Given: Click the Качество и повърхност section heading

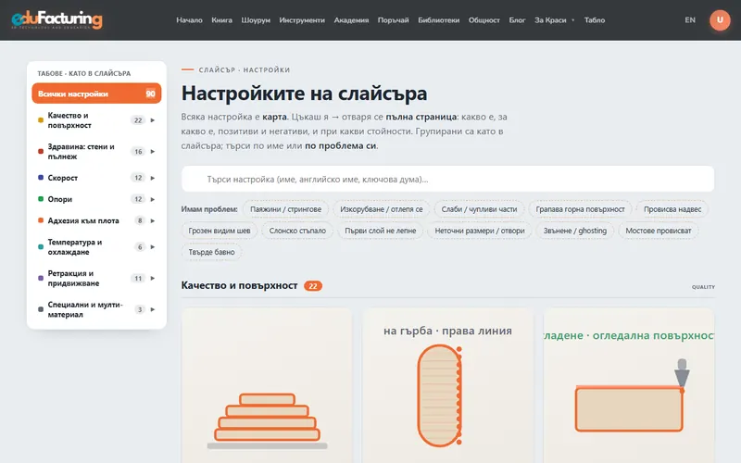Looking at the screenshot, I should tap(239, 286).
